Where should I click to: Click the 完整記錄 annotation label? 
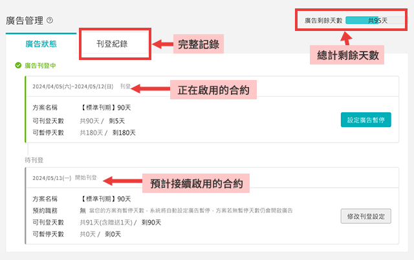coord(199,44)
